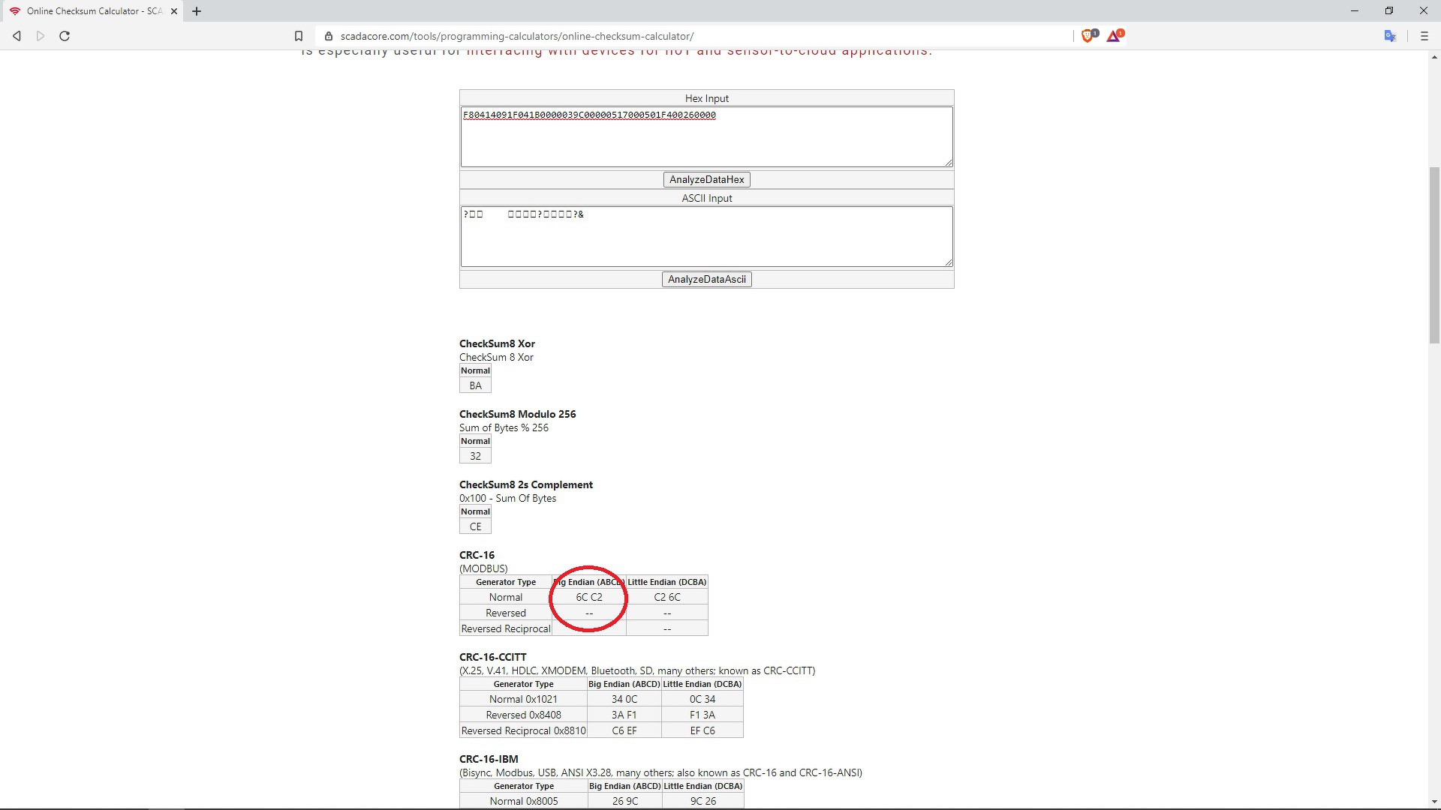Click the page vertical scrollbar thumb
1441x810 pixels.
(1434, 255)
